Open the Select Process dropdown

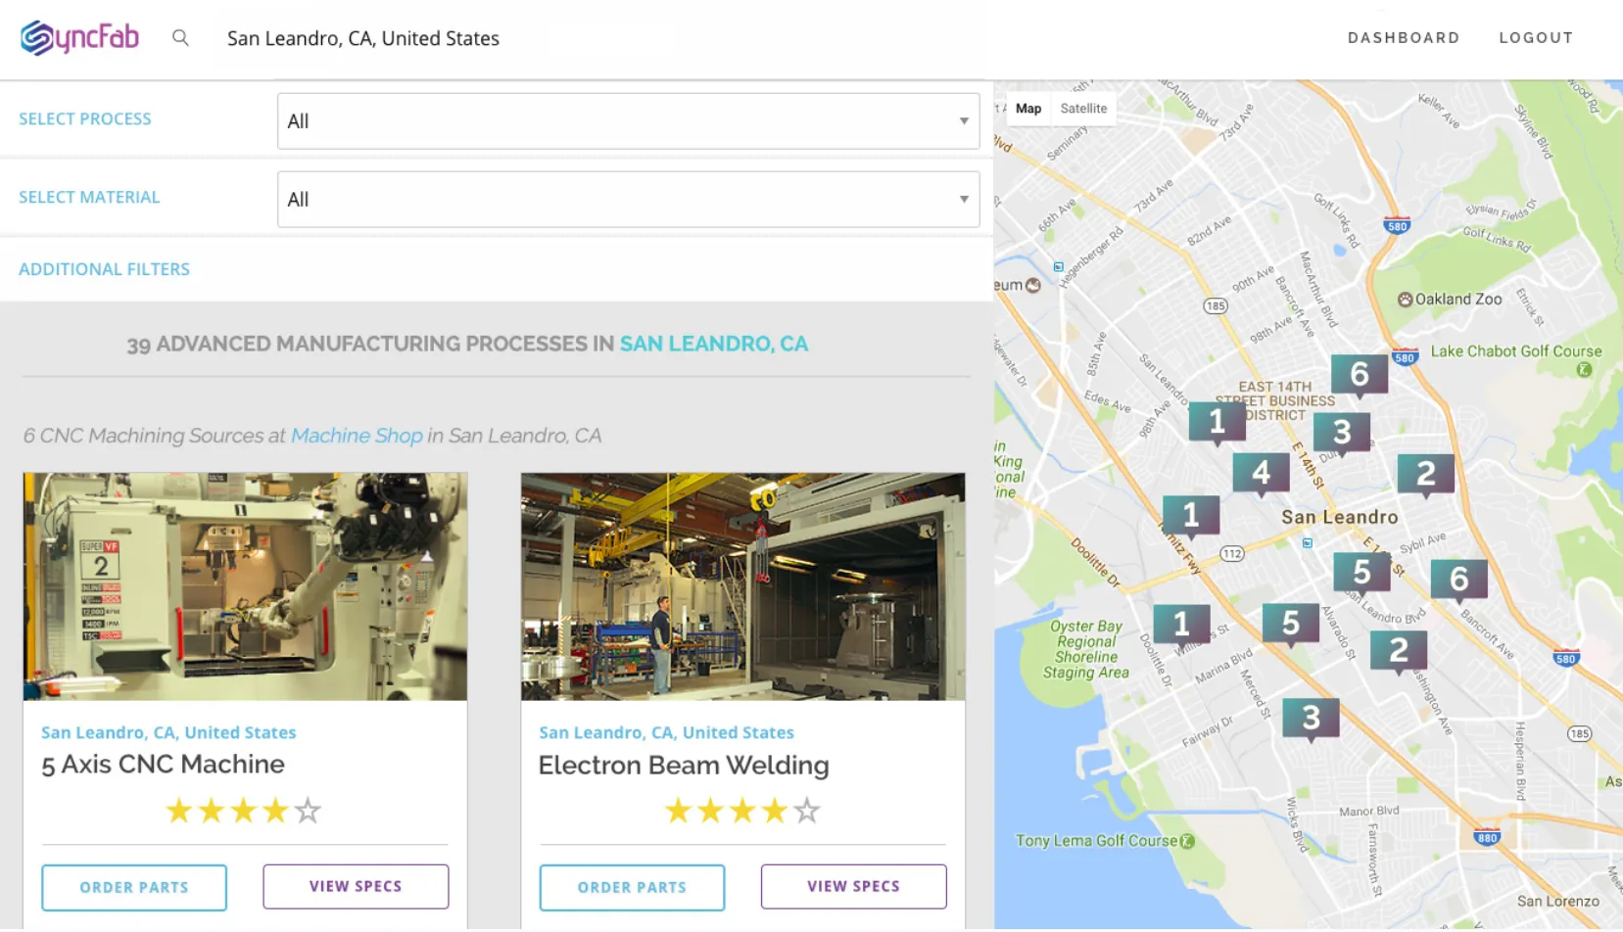(628, 121)
